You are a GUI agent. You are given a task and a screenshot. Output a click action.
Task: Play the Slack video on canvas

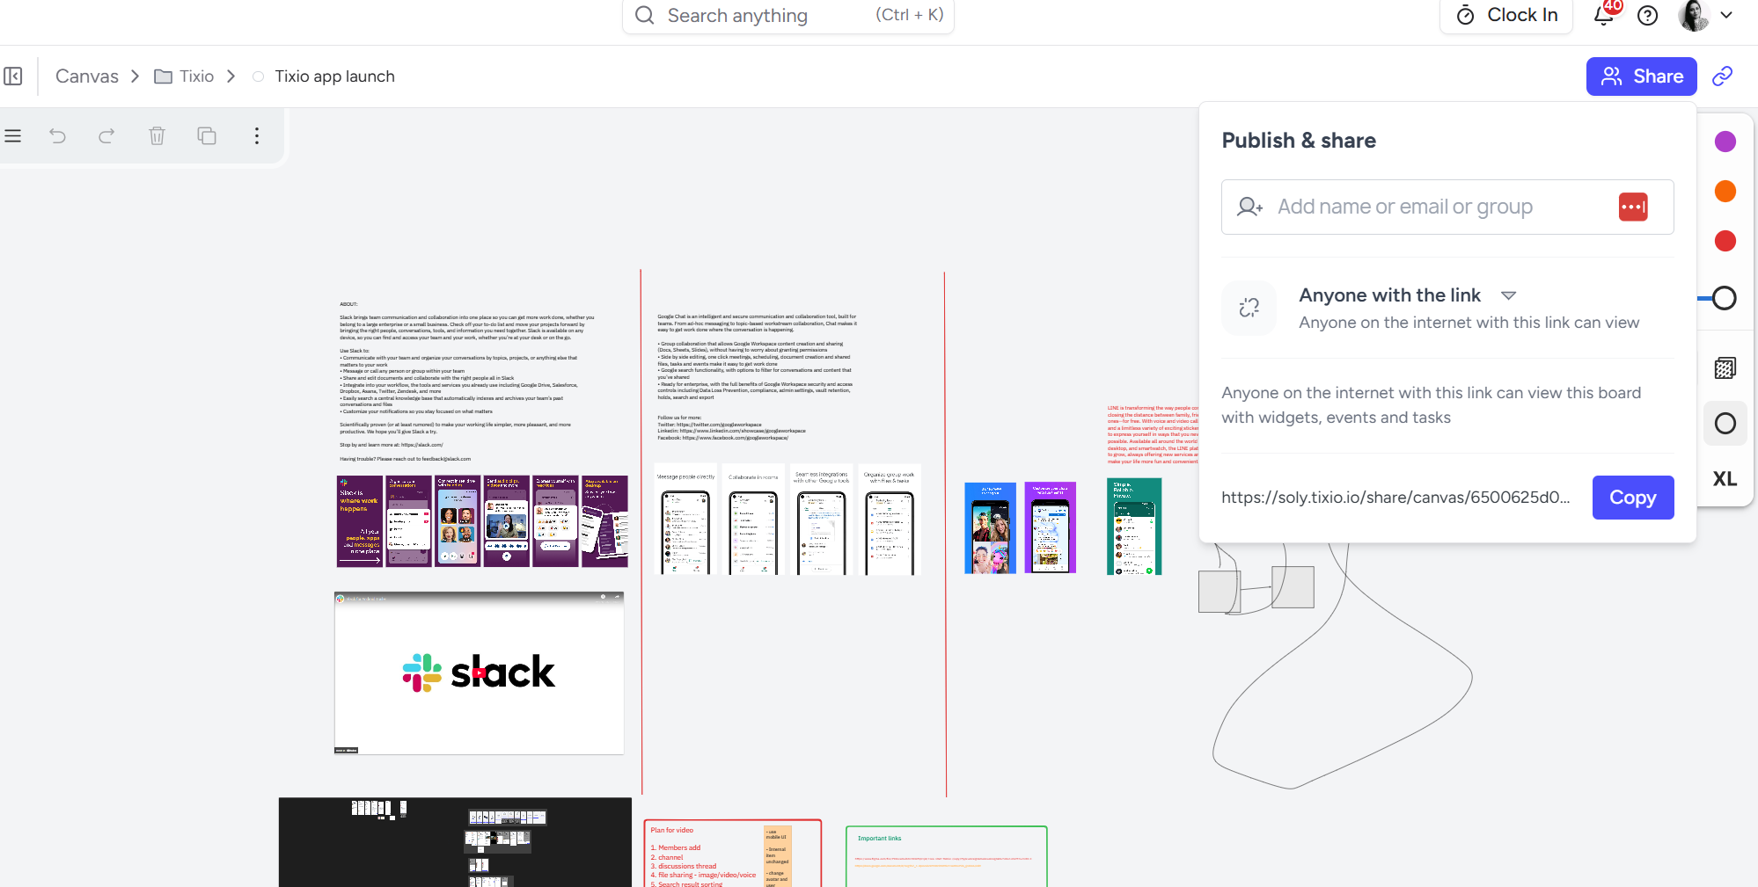point(479,674)
